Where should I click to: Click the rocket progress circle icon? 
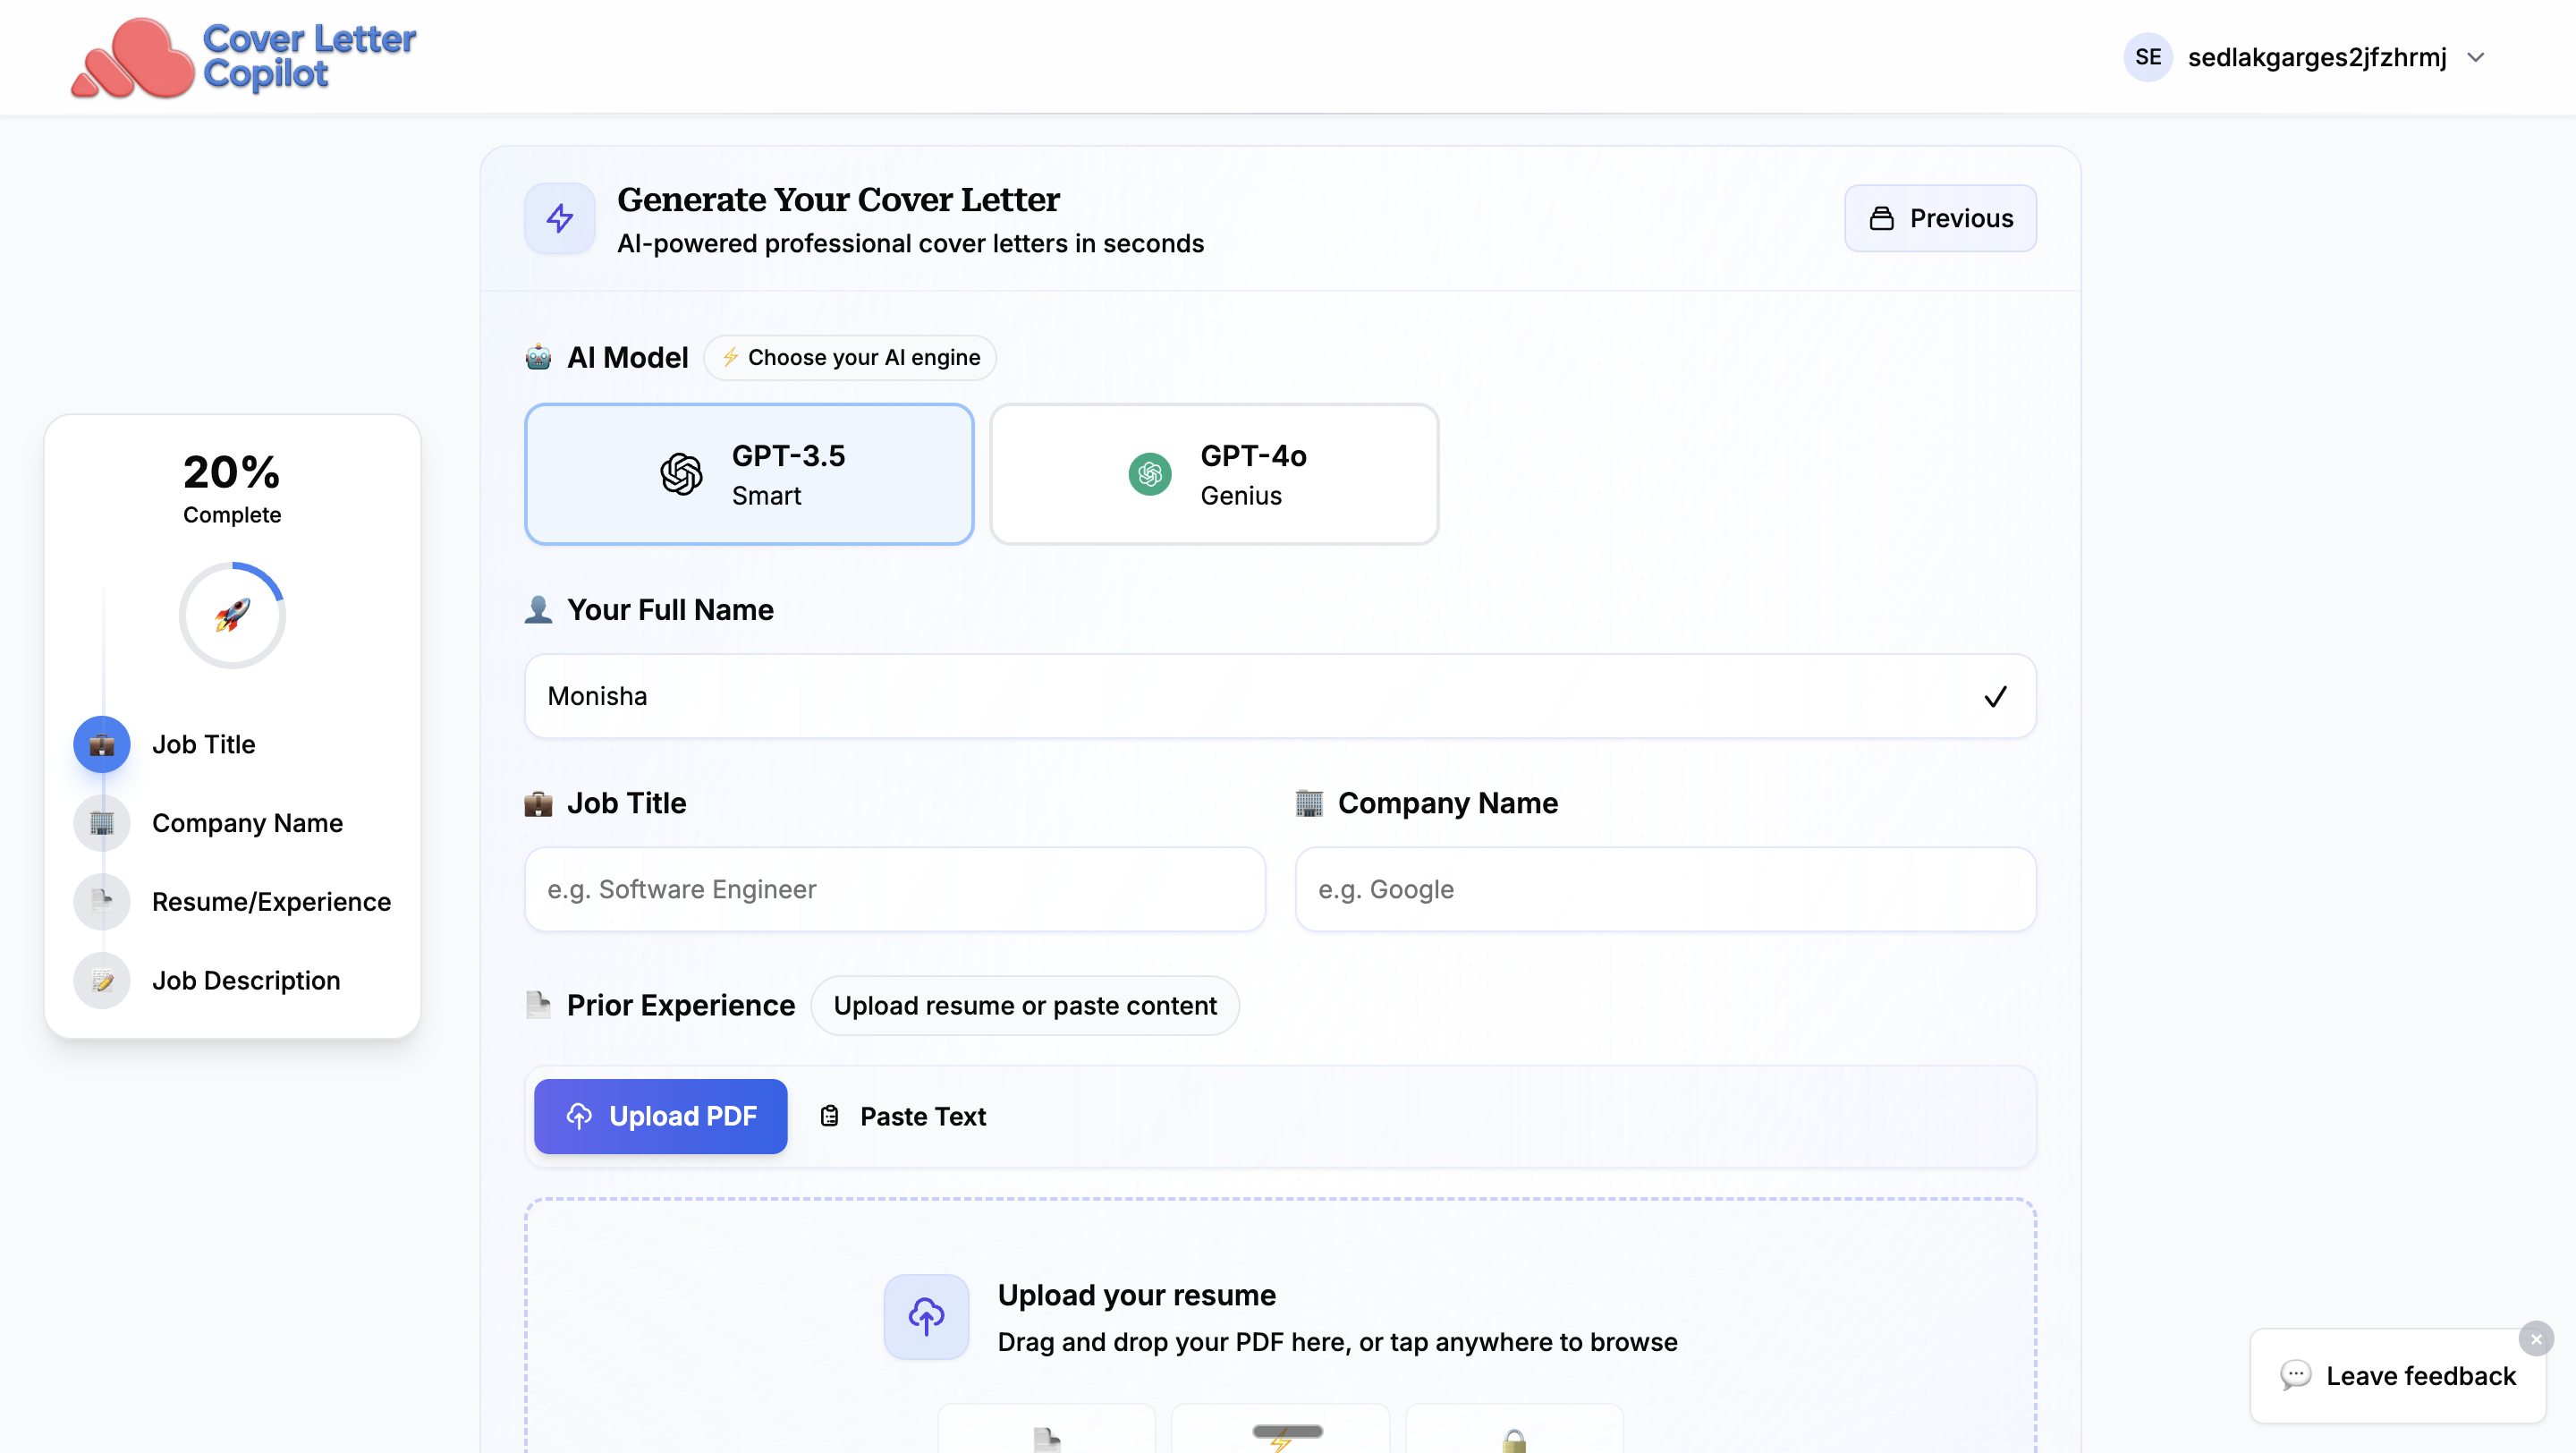(232, 615)
